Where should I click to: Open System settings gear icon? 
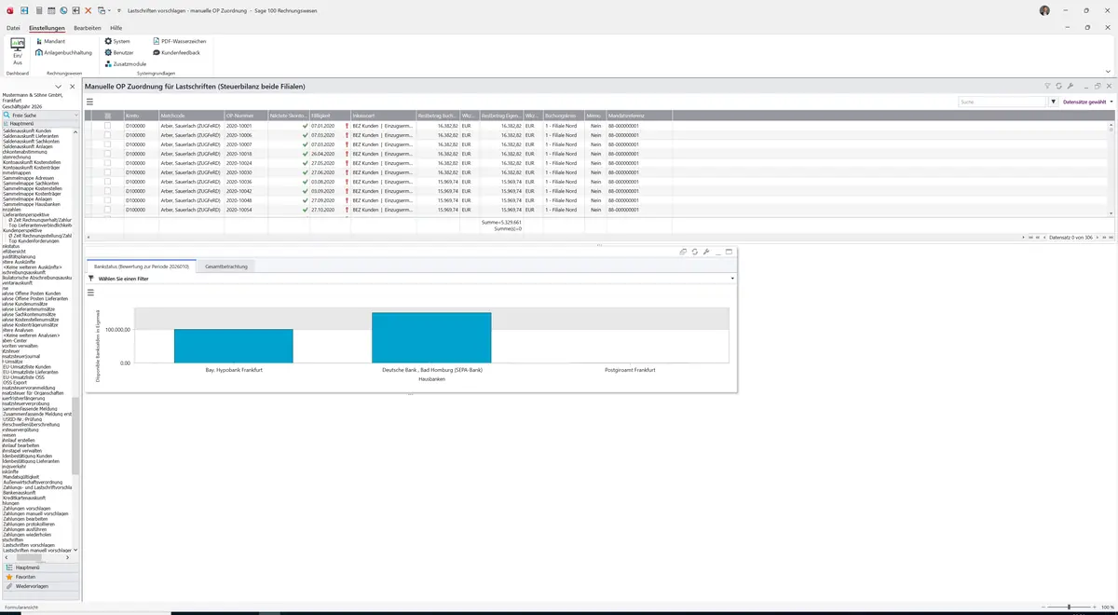click(108, 42)
